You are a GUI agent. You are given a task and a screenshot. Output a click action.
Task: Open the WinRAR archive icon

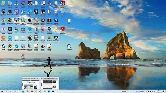tap(49, 20)
